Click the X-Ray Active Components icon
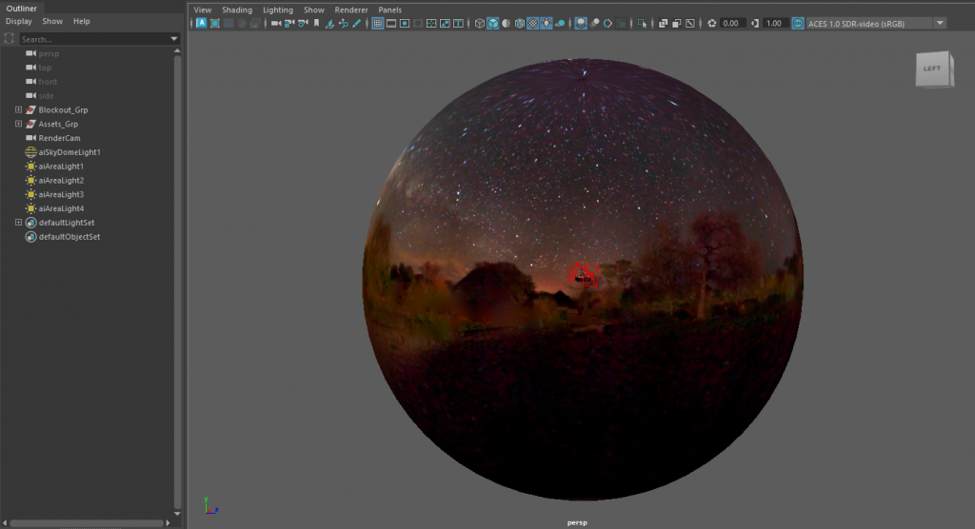975x529 pixels. (x=677, y=23)
